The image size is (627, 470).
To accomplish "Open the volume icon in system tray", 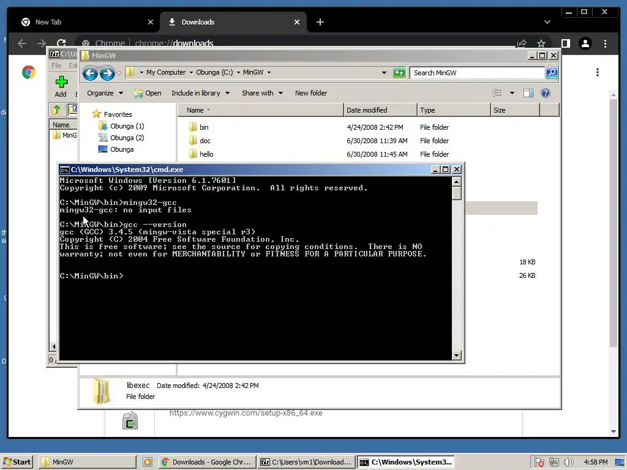I will coord(568,462).
